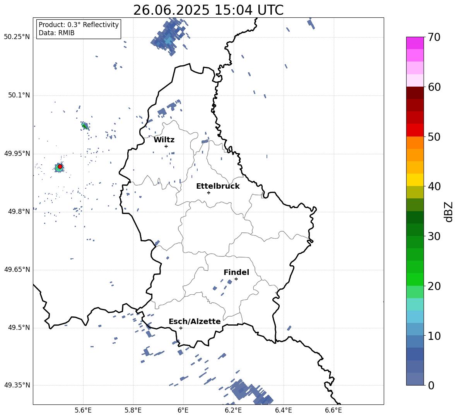The width and height of the screenshot is (458, 418).
Task: Click the 49.65°N latitude label
Action: pos(17,270)
